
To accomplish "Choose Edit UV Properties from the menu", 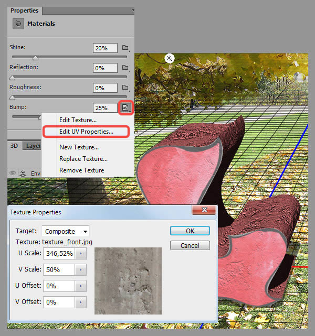I will coord(86,132).
